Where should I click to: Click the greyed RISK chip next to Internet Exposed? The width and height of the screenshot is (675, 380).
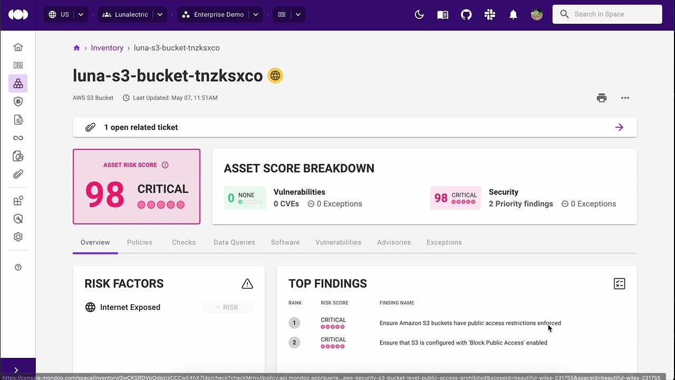(228, 308)
